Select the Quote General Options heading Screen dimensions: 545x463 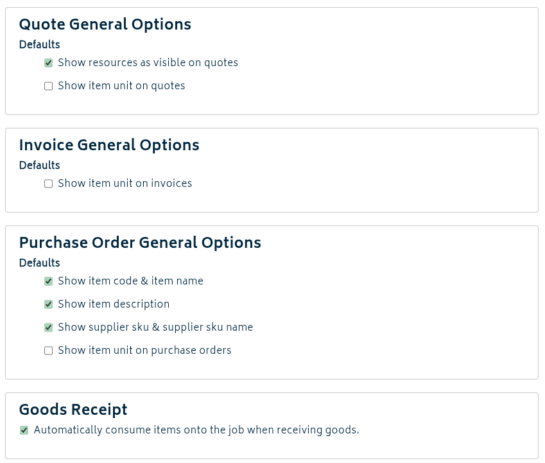[105, 24]
